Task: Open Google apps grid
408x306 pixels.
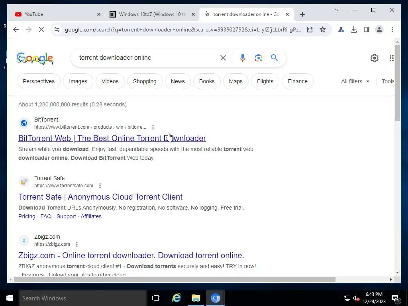Action: point(391,58)
